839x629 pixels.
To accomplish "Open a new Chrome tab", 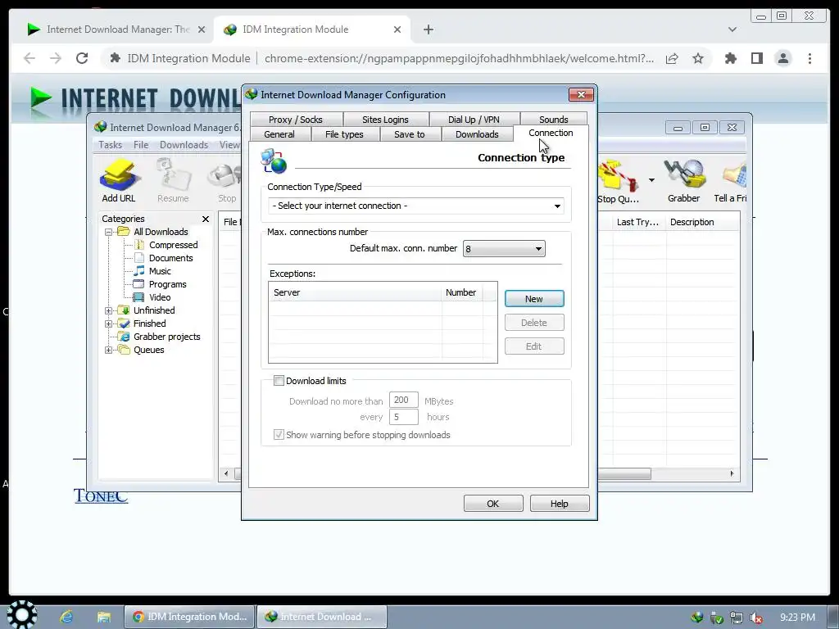I will [x=428, y=29].
